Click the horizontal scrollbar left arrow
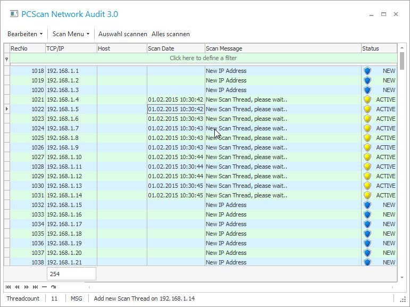Viewport: 410px width, 307px height. pyautogui.click(x=89, y=287)
